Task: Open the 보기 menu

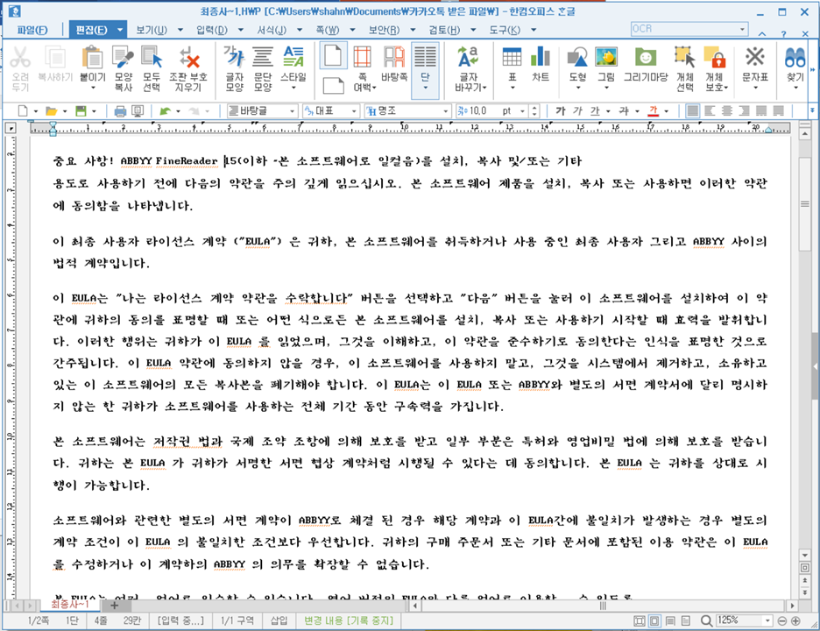Action: (x=152, y=31)
